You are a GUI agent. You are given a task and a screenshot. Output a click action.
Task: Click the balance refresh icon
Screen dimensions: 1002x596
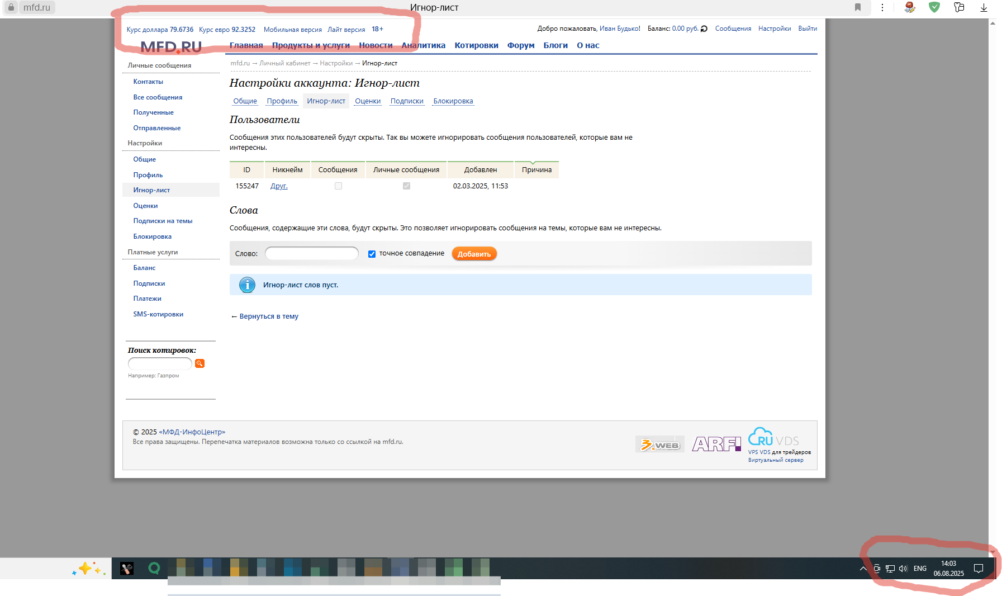pos(704,29)
